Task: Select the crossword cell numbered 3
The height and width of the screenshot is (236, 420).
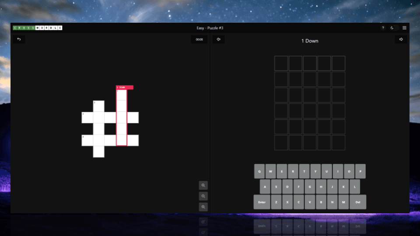Action: click(x=87, y=118)
